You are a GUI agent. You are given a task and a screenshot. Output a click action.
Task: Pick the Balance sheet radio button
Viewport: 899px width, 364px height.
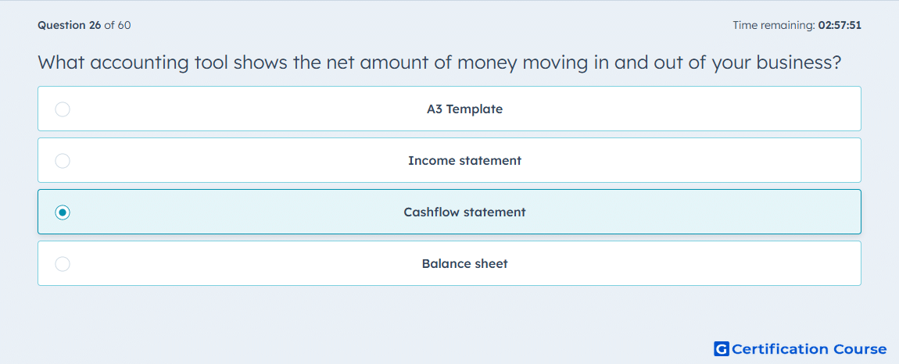[x=63, y=264]
